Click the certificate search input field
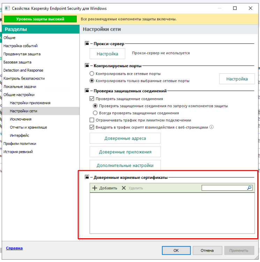Viewport: 260px width, 262px height. click(224, 188)
